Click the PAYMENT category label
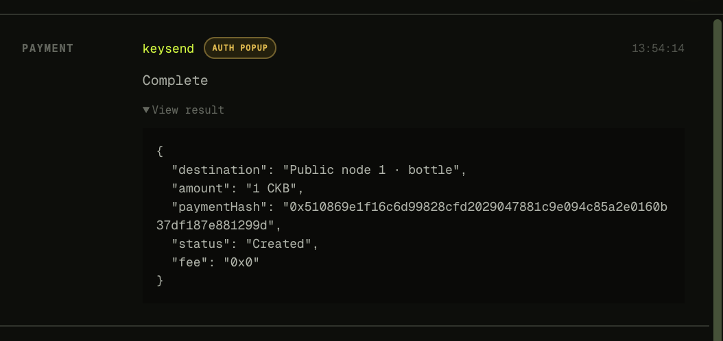This screenshot has height=341, width=723. click(x=48, y=49)
